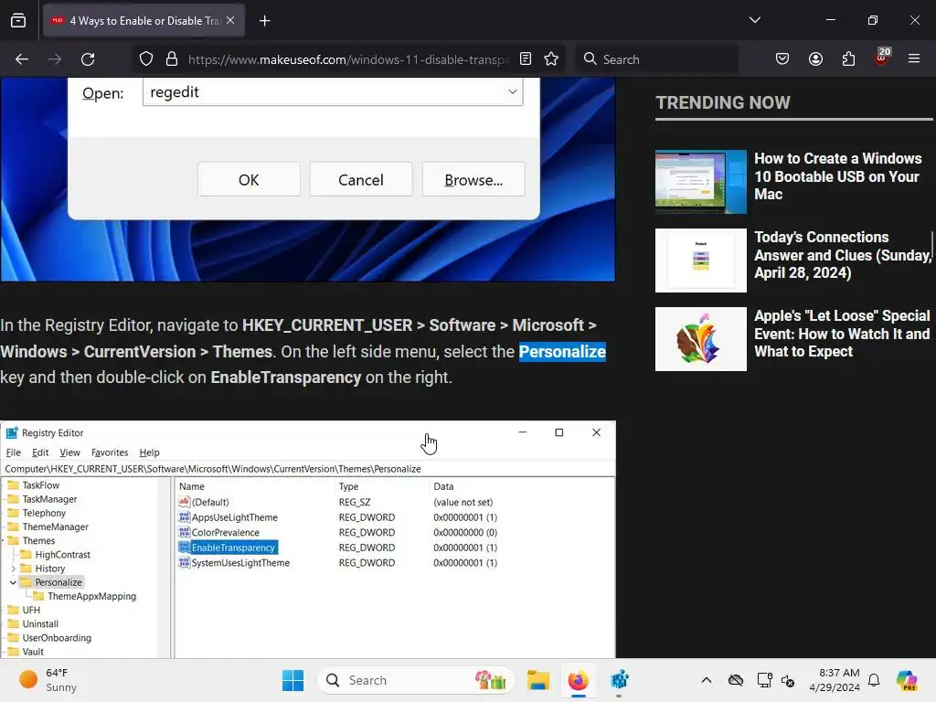The image size is (936, 702).
Task: Open the Firefox hamburger menu
Action: pos(914,59)
